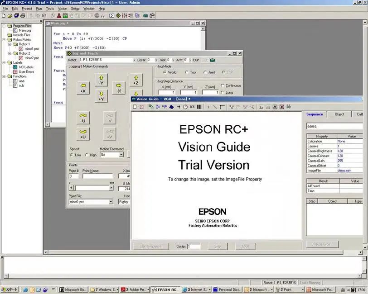
Task: Select Tool jog mode
Action: click(x=187, y=72)
